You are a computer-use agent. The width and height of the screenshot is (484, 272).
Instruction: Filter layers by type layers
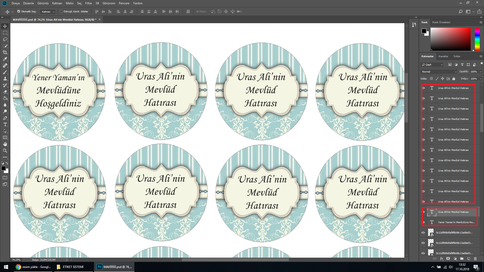coord(462,65)
